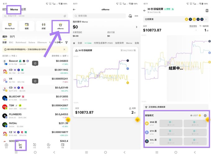The width and height of the screenshot is (211, 156).
Task: Filter the list by Robinhood chain
Action: pyautogui.click(x=21, y=42)
